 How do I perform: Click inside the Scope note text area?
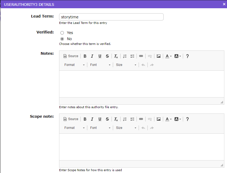coord(142,147)
